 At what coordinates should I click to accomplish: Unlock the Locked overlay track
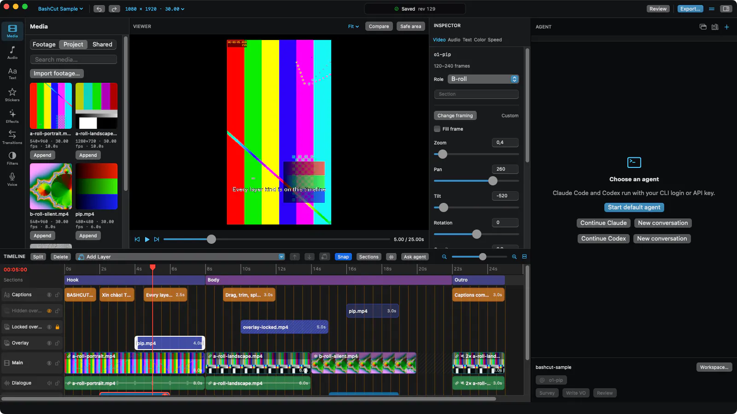[x=58, y=327]
